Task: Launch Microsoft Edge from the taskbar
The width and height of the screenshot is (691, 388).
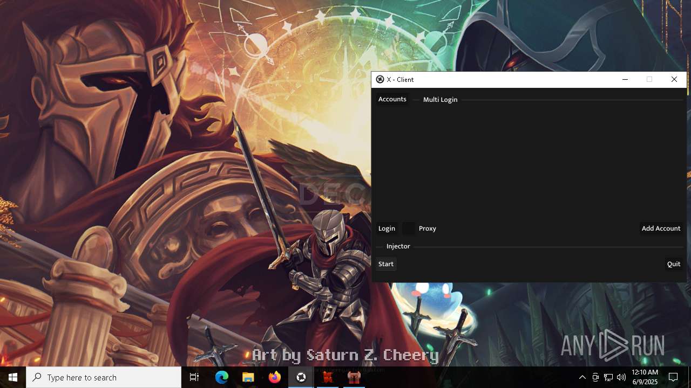Action: coord(222,377)
